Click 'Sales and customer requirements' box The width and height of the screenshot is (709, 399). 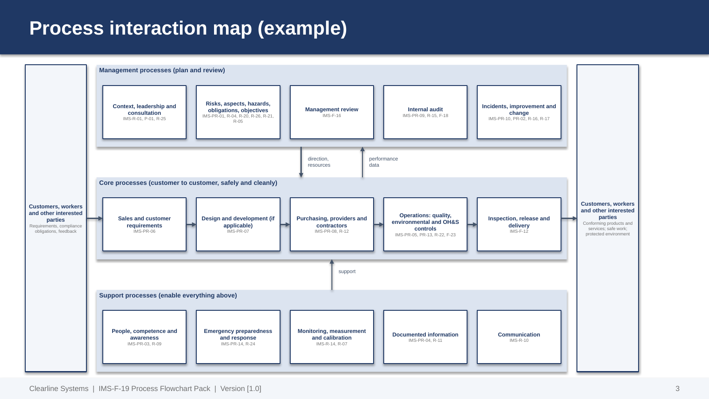pos(144,224)
